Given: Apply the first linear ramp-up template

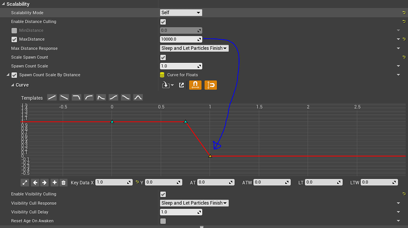Looking at the screenshot, I should point(52,97).
